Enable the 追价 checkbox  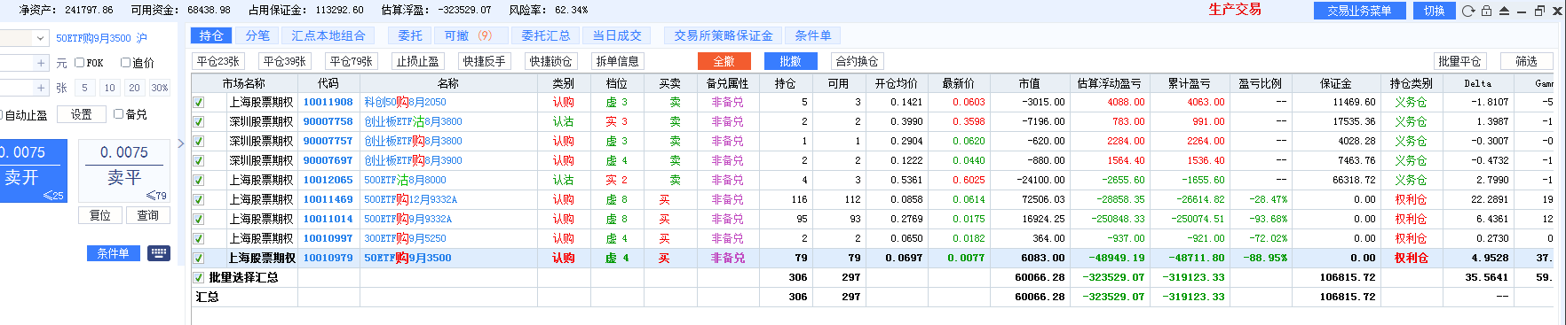[125, 63]
